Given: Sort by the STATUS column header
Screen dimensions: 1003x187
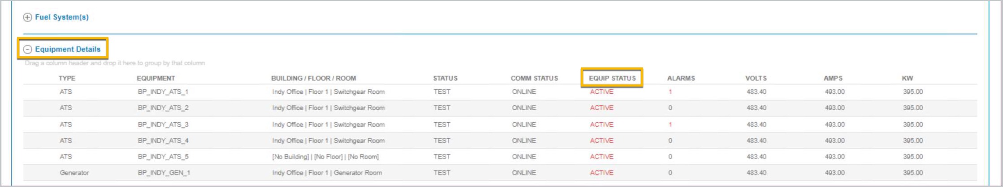Looking at the screenshot, I should [x=445, y=78].
